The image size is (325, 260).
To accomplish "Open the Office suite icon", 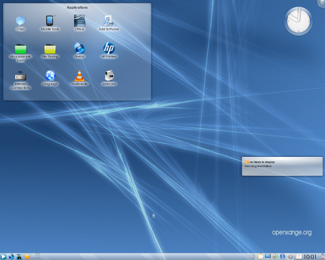I will pos(79,21).
